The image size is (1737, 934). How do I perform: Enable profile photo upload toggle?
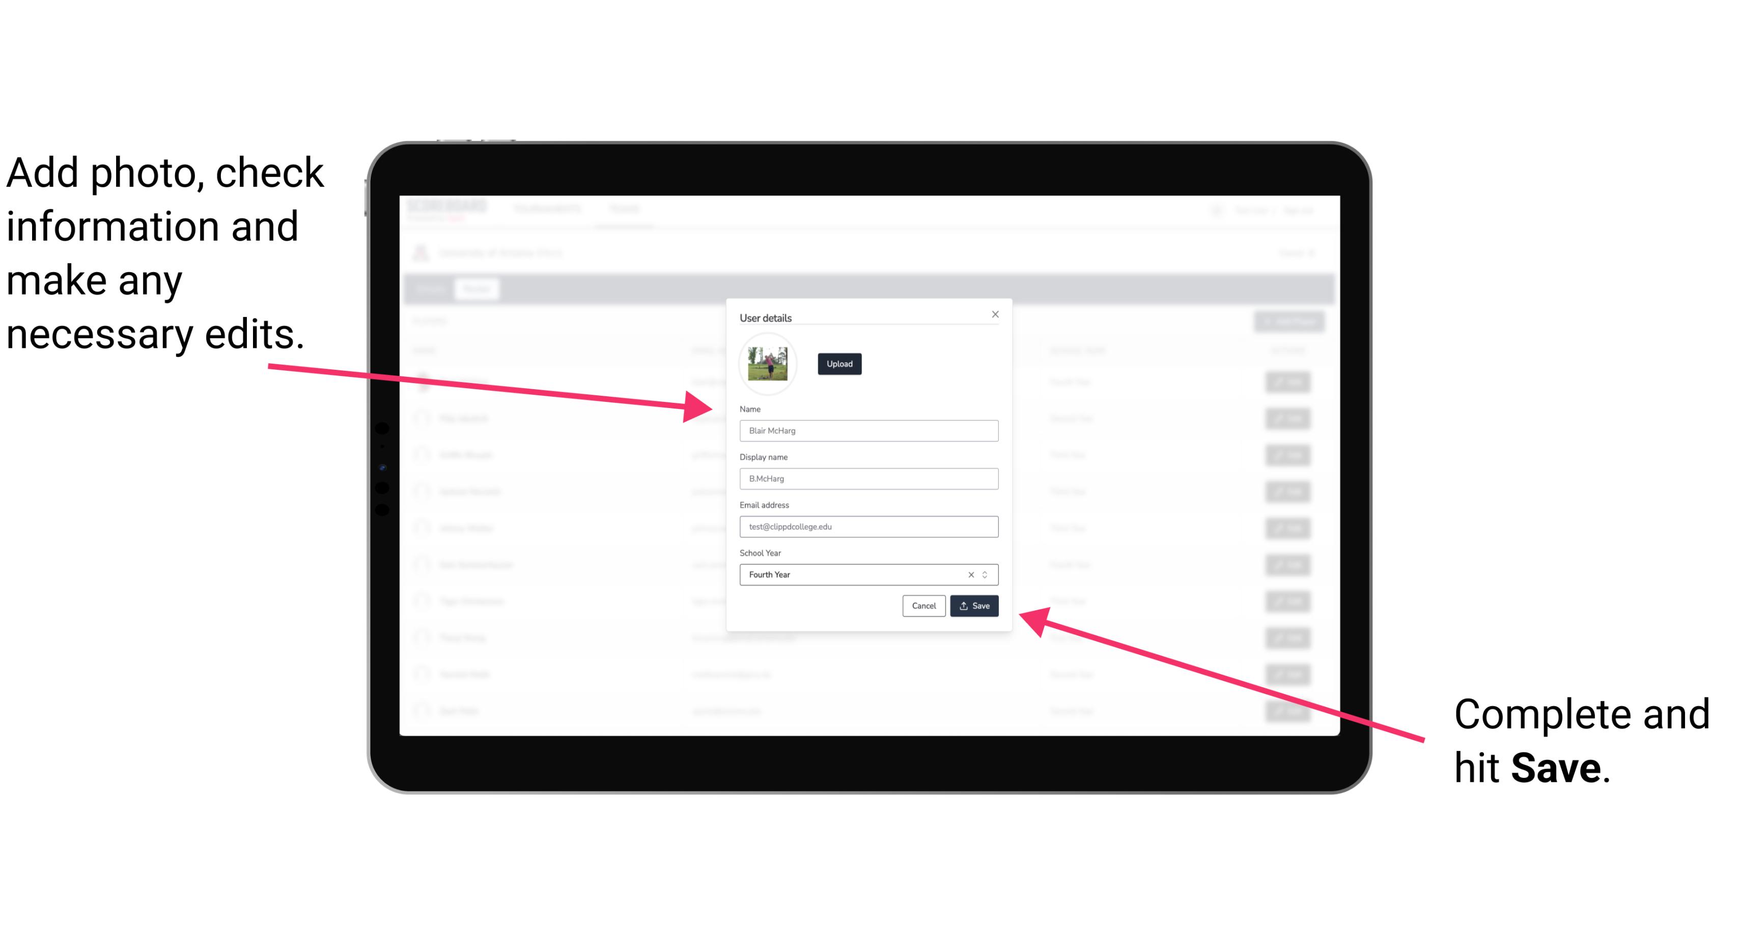(x=838, y=364)
